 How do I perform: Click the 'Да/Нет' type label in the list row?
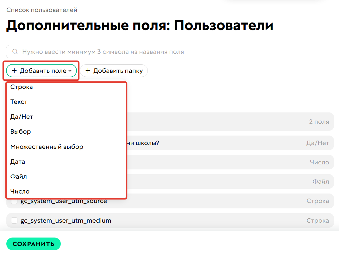click(x=317, y=143)
